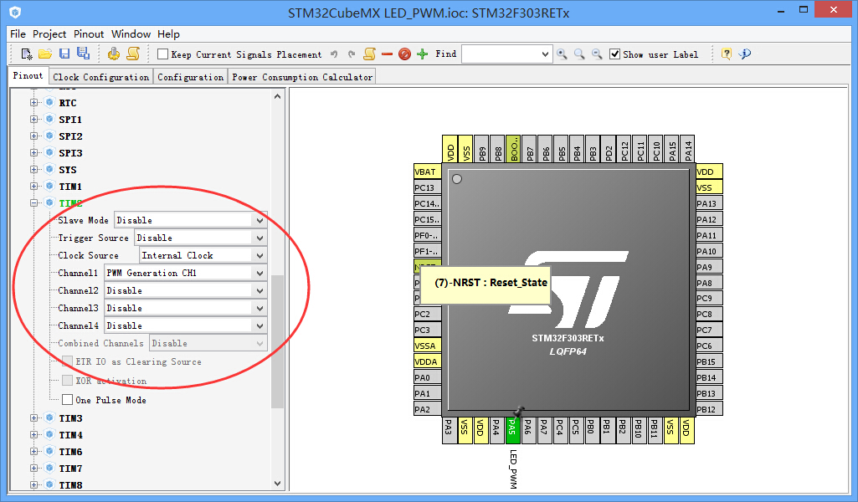Click the XOR activation checkbox
This screenshot has height=502, width=858.
(x=67, y=381)
